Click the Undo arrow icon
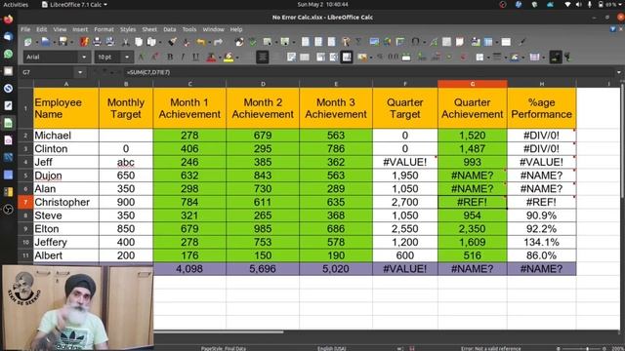The width and height of the screenshot is (625, 351). pos(201,42)
